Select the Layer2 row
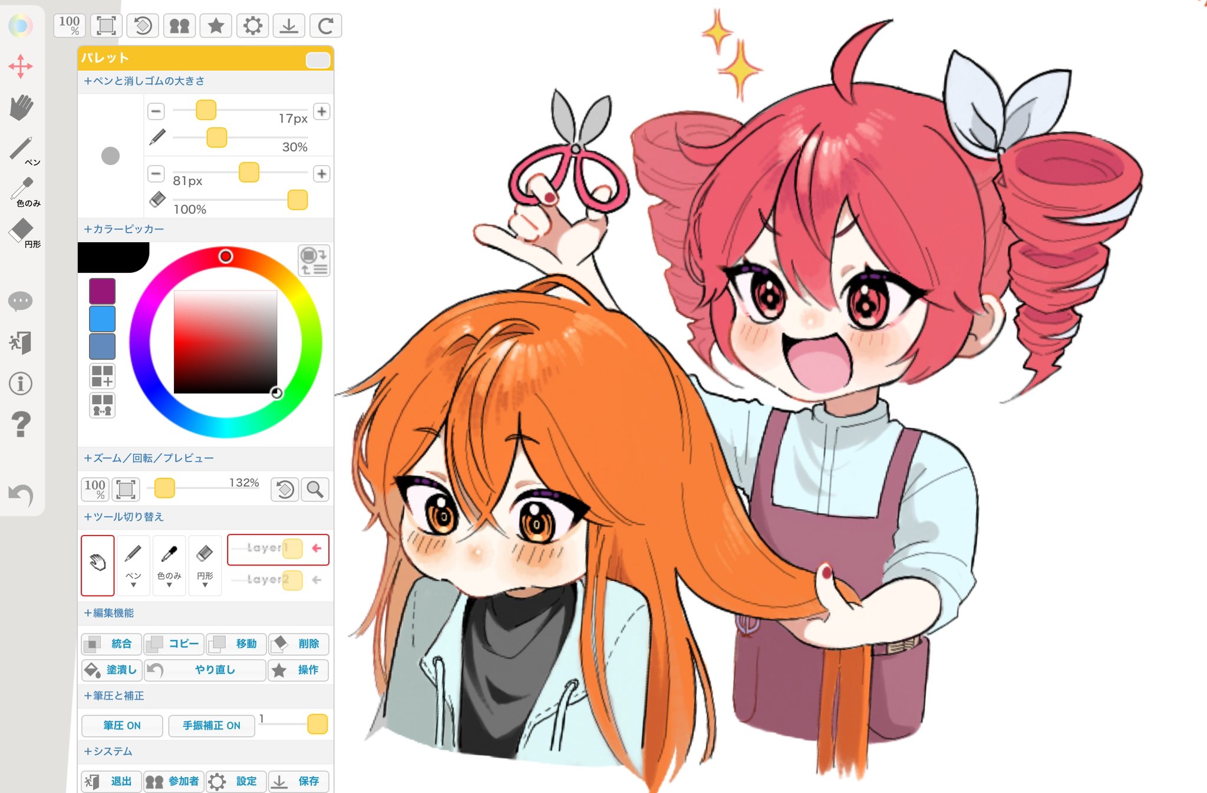This screenshot has width=1207, height=793. [x=278, y=580]
